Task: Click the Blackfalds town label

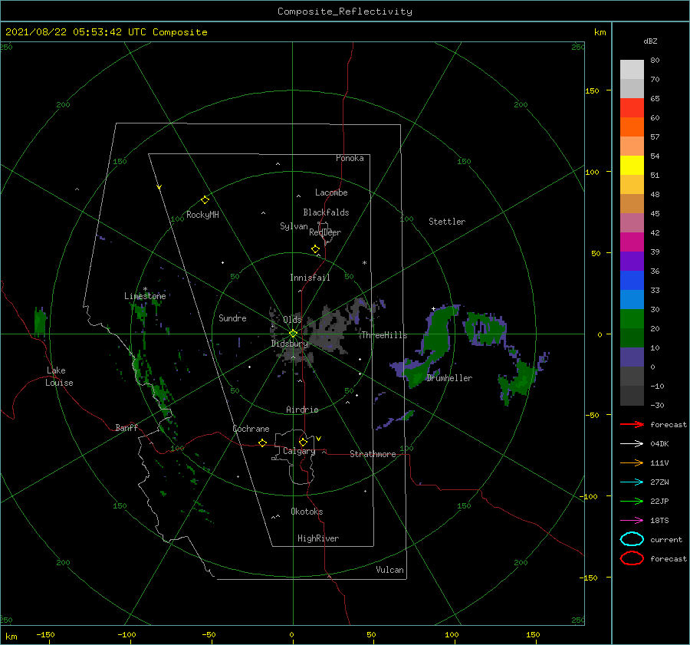Action: pyautogui.click(x=326, y=212)
